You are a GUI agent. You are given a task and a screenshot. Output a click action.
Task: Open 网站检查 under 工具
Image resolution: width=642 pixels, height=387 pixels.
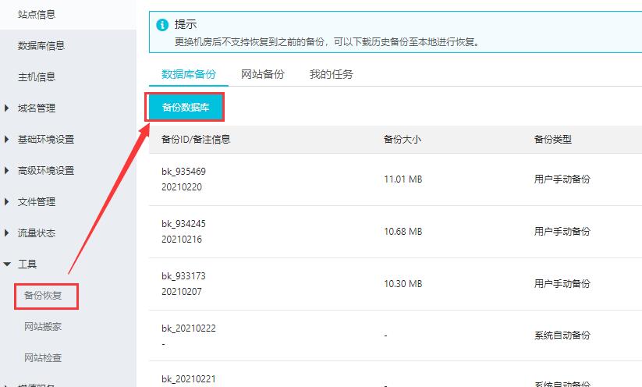pos(43,357)
